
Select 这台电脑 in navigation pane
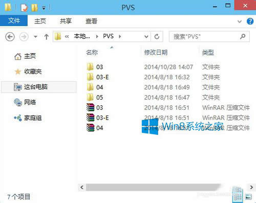tap(39, 87)
